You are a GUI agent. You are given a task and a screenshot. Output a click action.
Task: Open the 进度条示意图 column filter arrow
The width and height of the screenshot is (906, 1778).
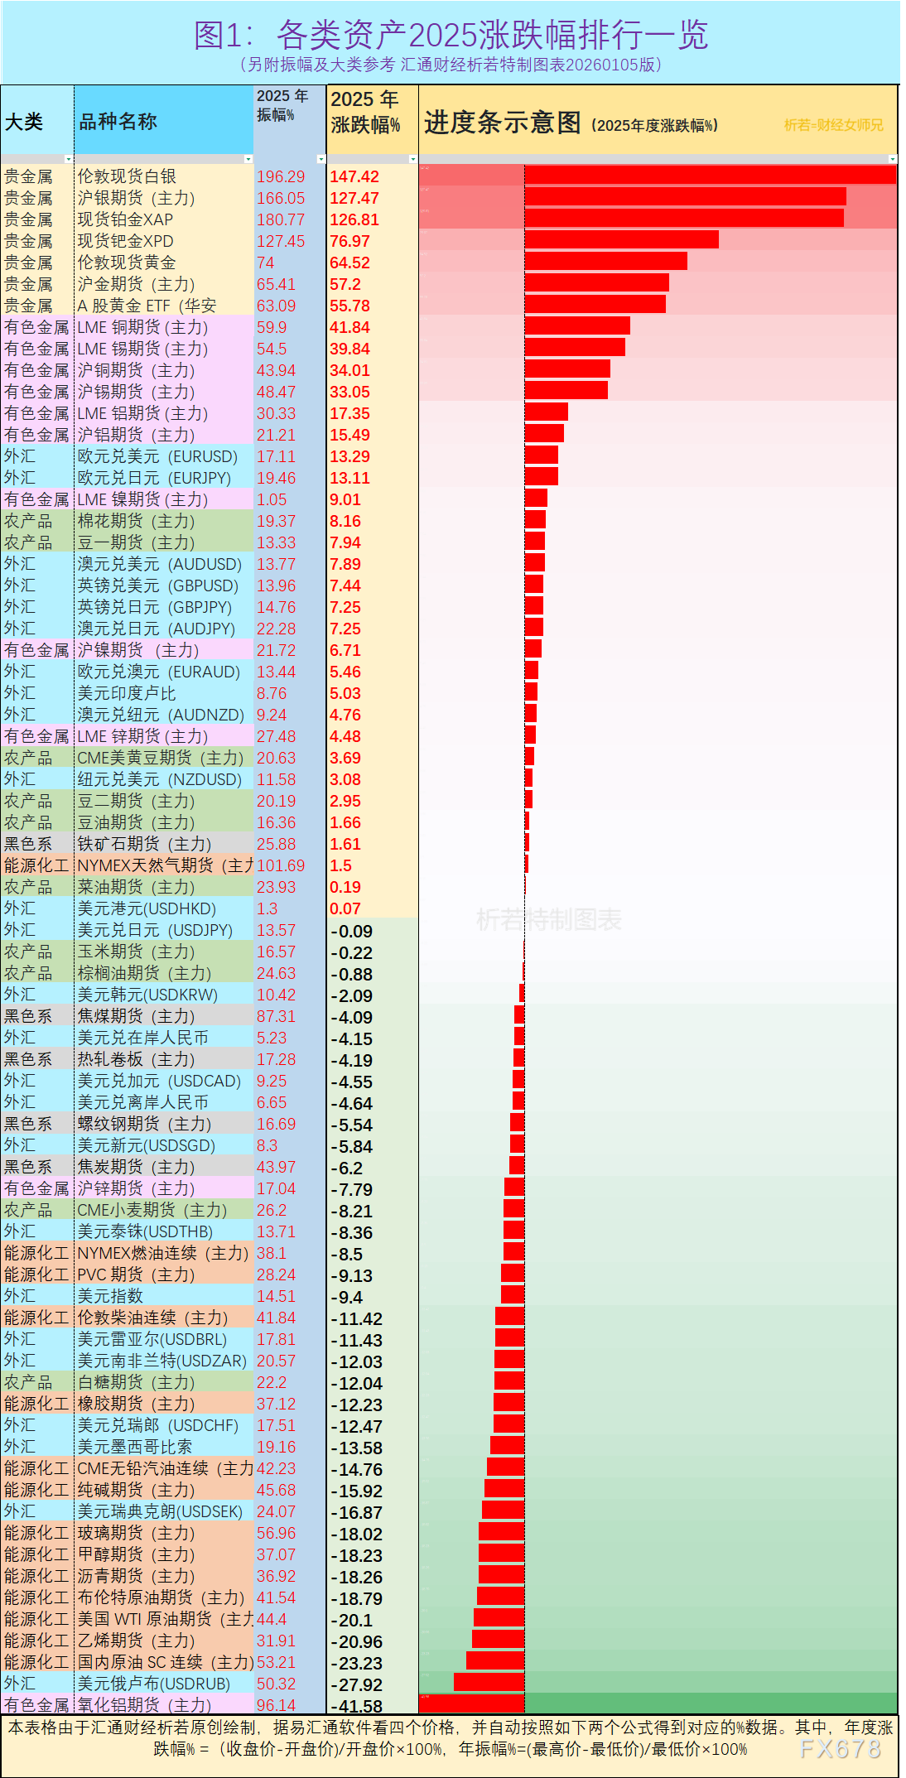[892, 159]
